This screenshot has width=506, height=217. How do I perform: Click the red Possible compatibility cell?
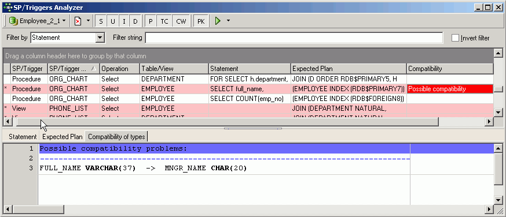[450, 89]
